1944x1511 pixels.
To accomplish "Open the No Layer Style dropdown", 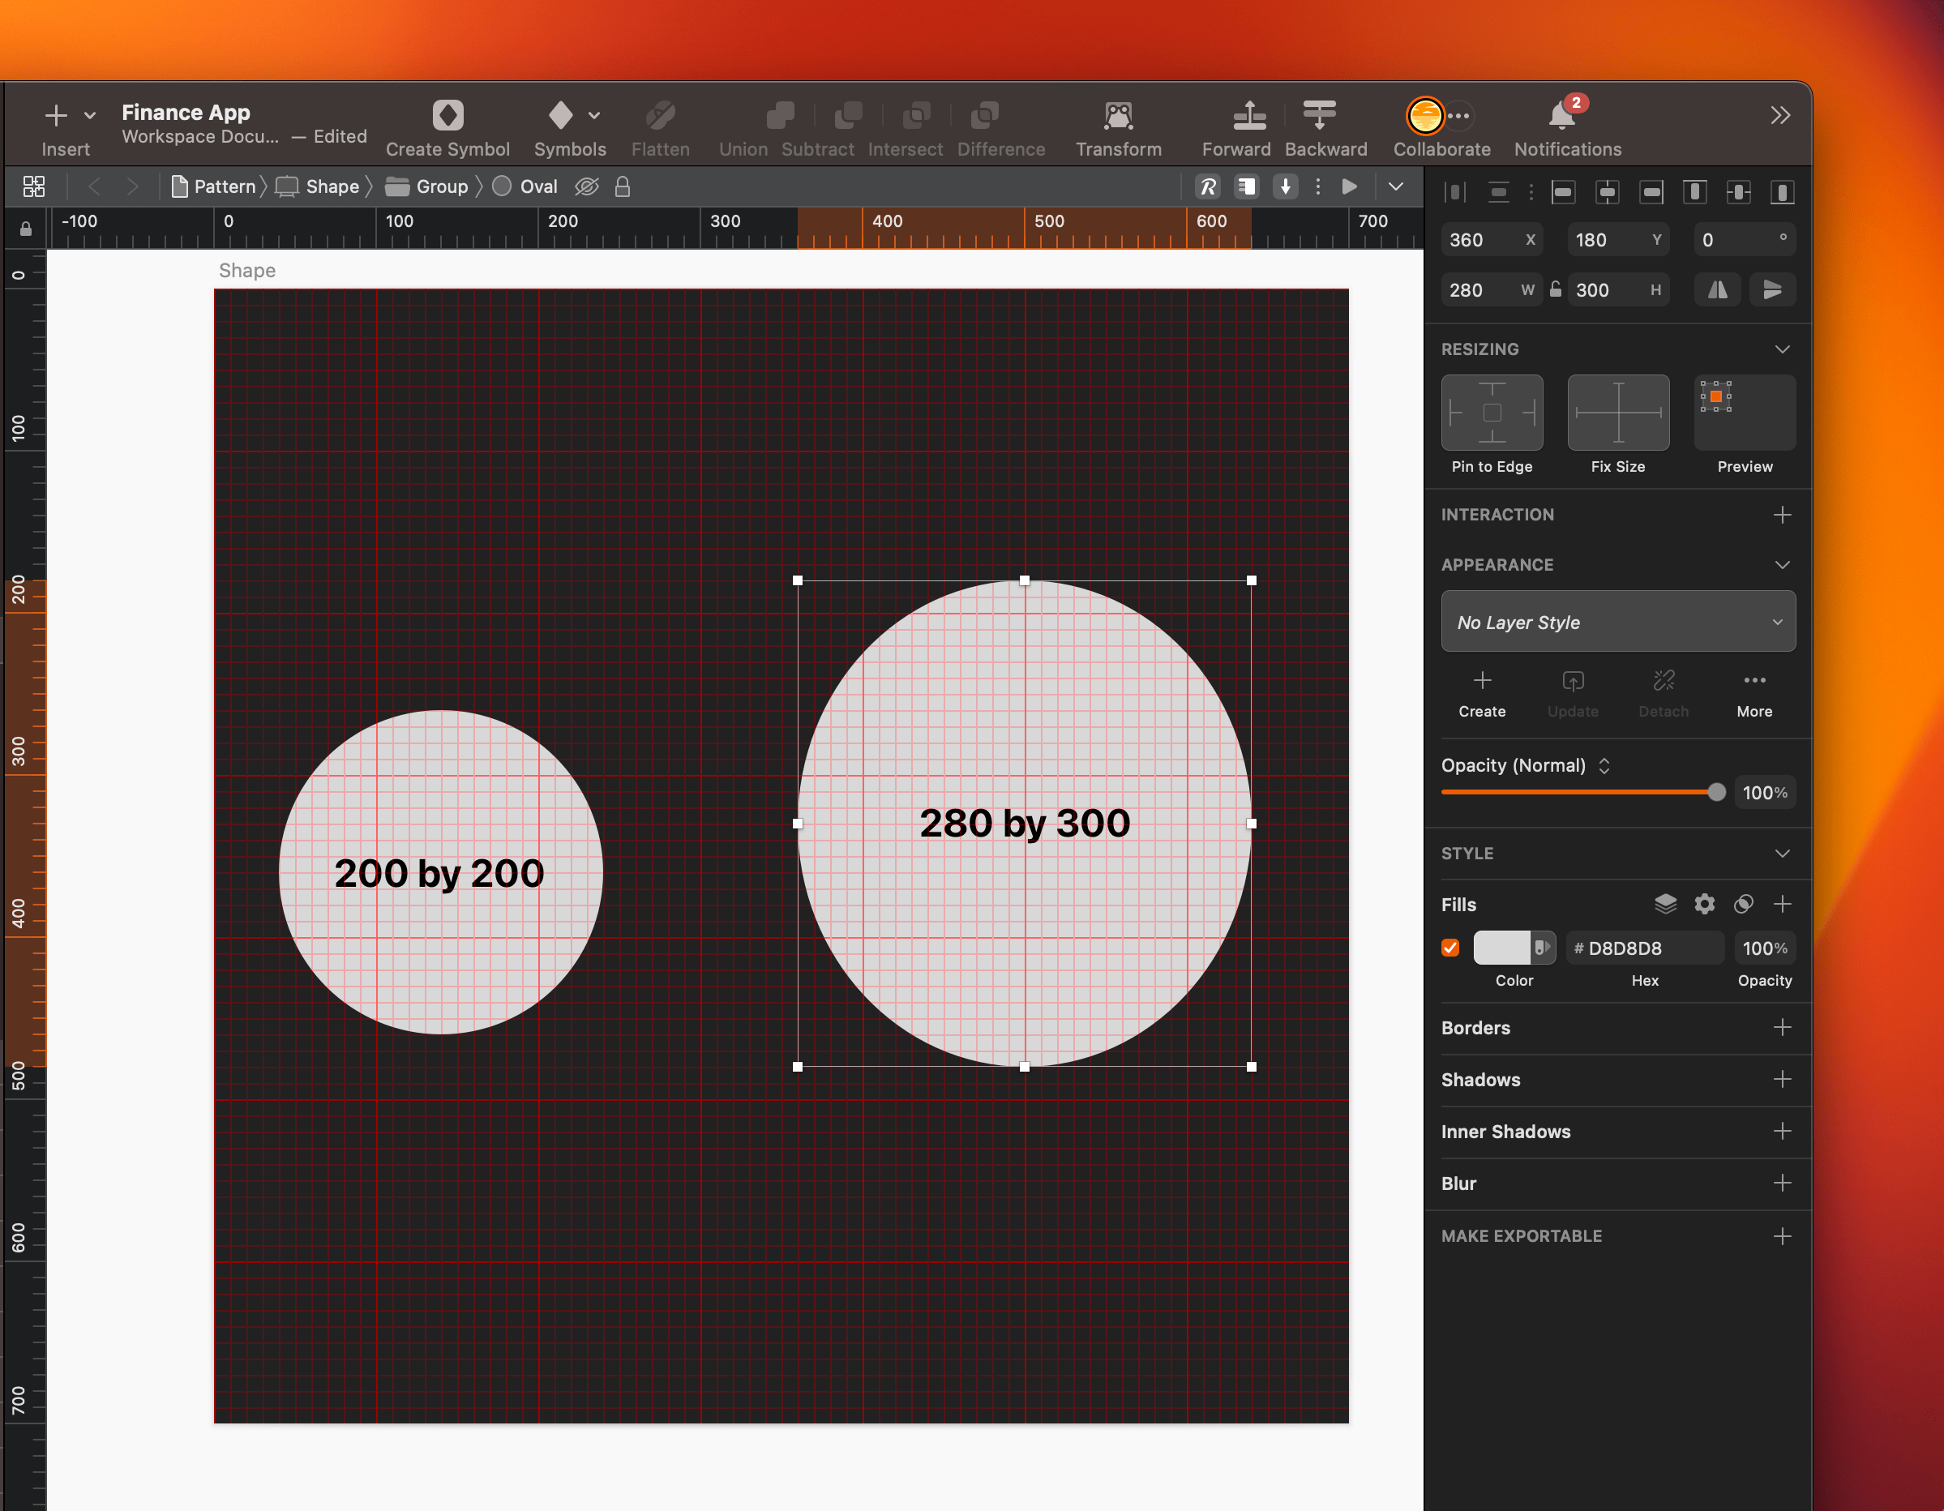I will (1617, 622).
